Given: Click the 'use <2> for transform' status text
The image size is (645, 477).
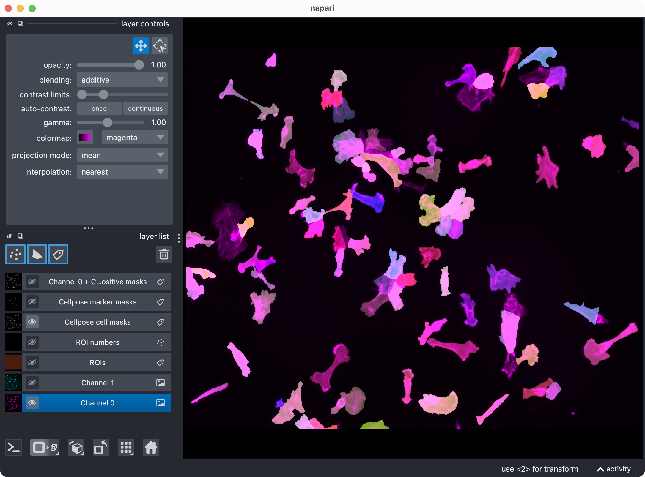Looking at the screenshot, I should (x=540, y=469).
